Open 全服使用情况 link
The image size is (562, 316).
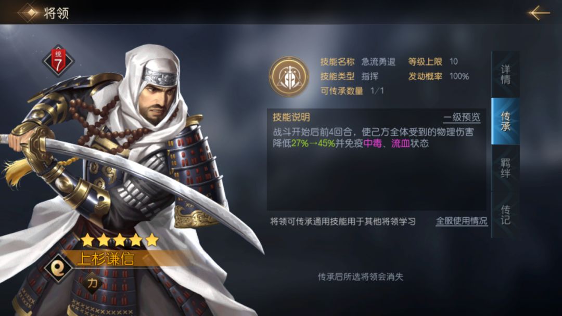coord(461,221)
